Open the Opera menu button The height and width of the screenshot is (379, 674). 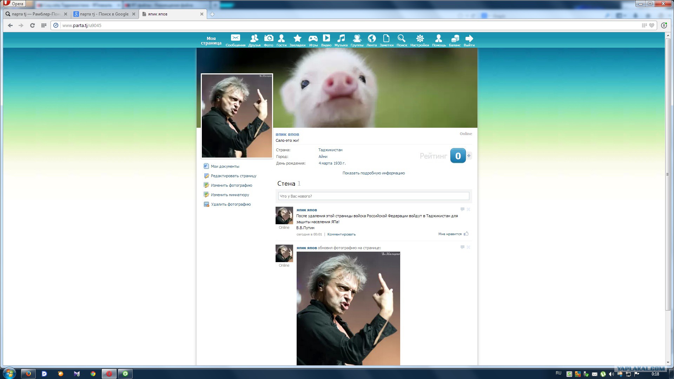click(14, 4)
